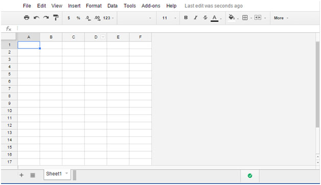Viewport: 321px width, 185px height.
Task: Decrease decimal places
Action: point(88,18)
